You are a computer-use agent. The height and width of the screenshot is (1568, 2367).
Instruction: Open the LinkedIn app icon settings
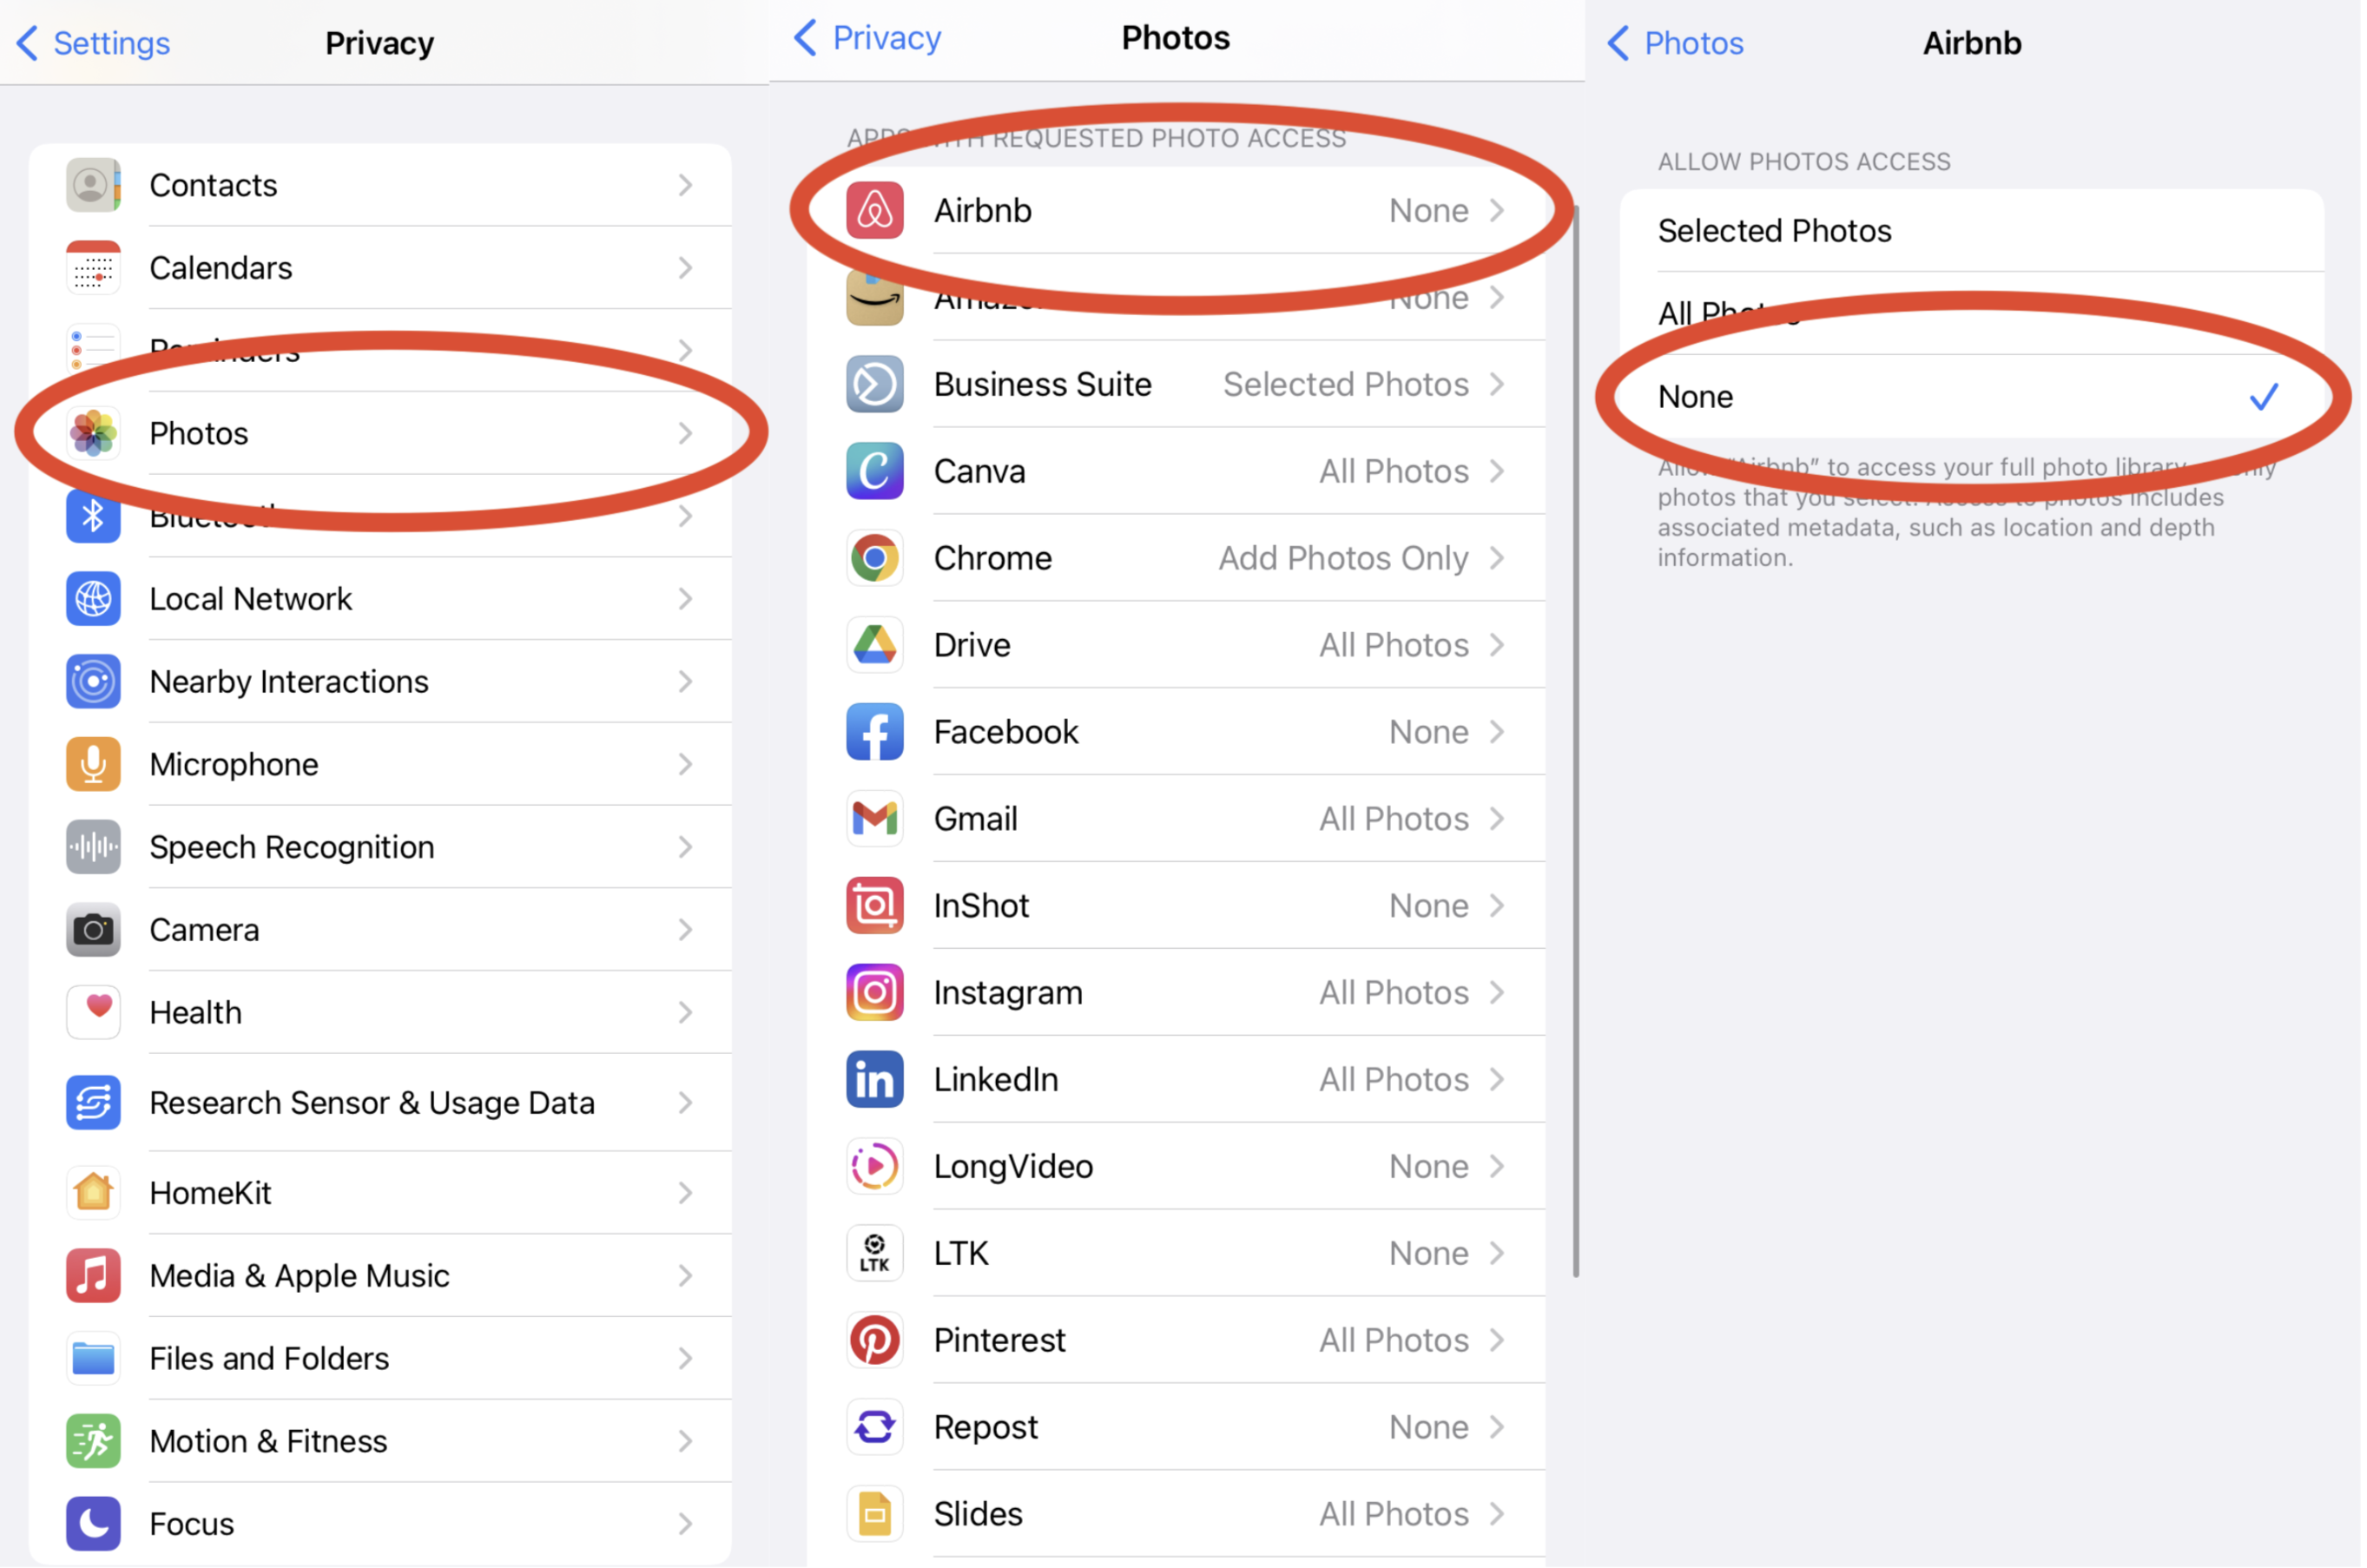tap(871, 1080)
